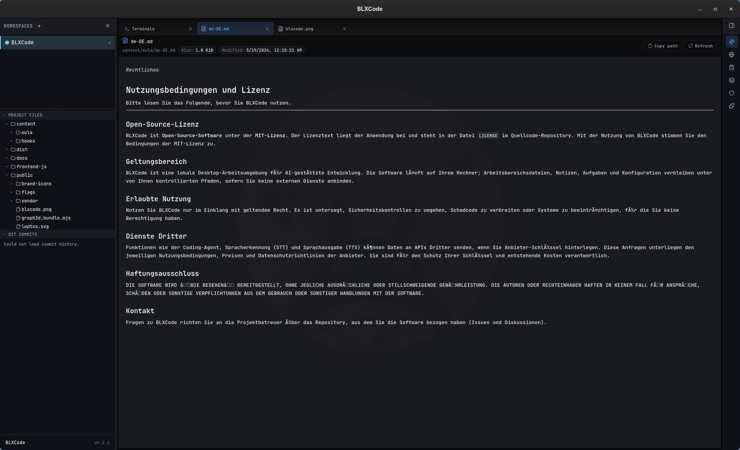Click the Size 1.8 KiB badge
Screen dimensions: 740x450
(x=197, y=50)
